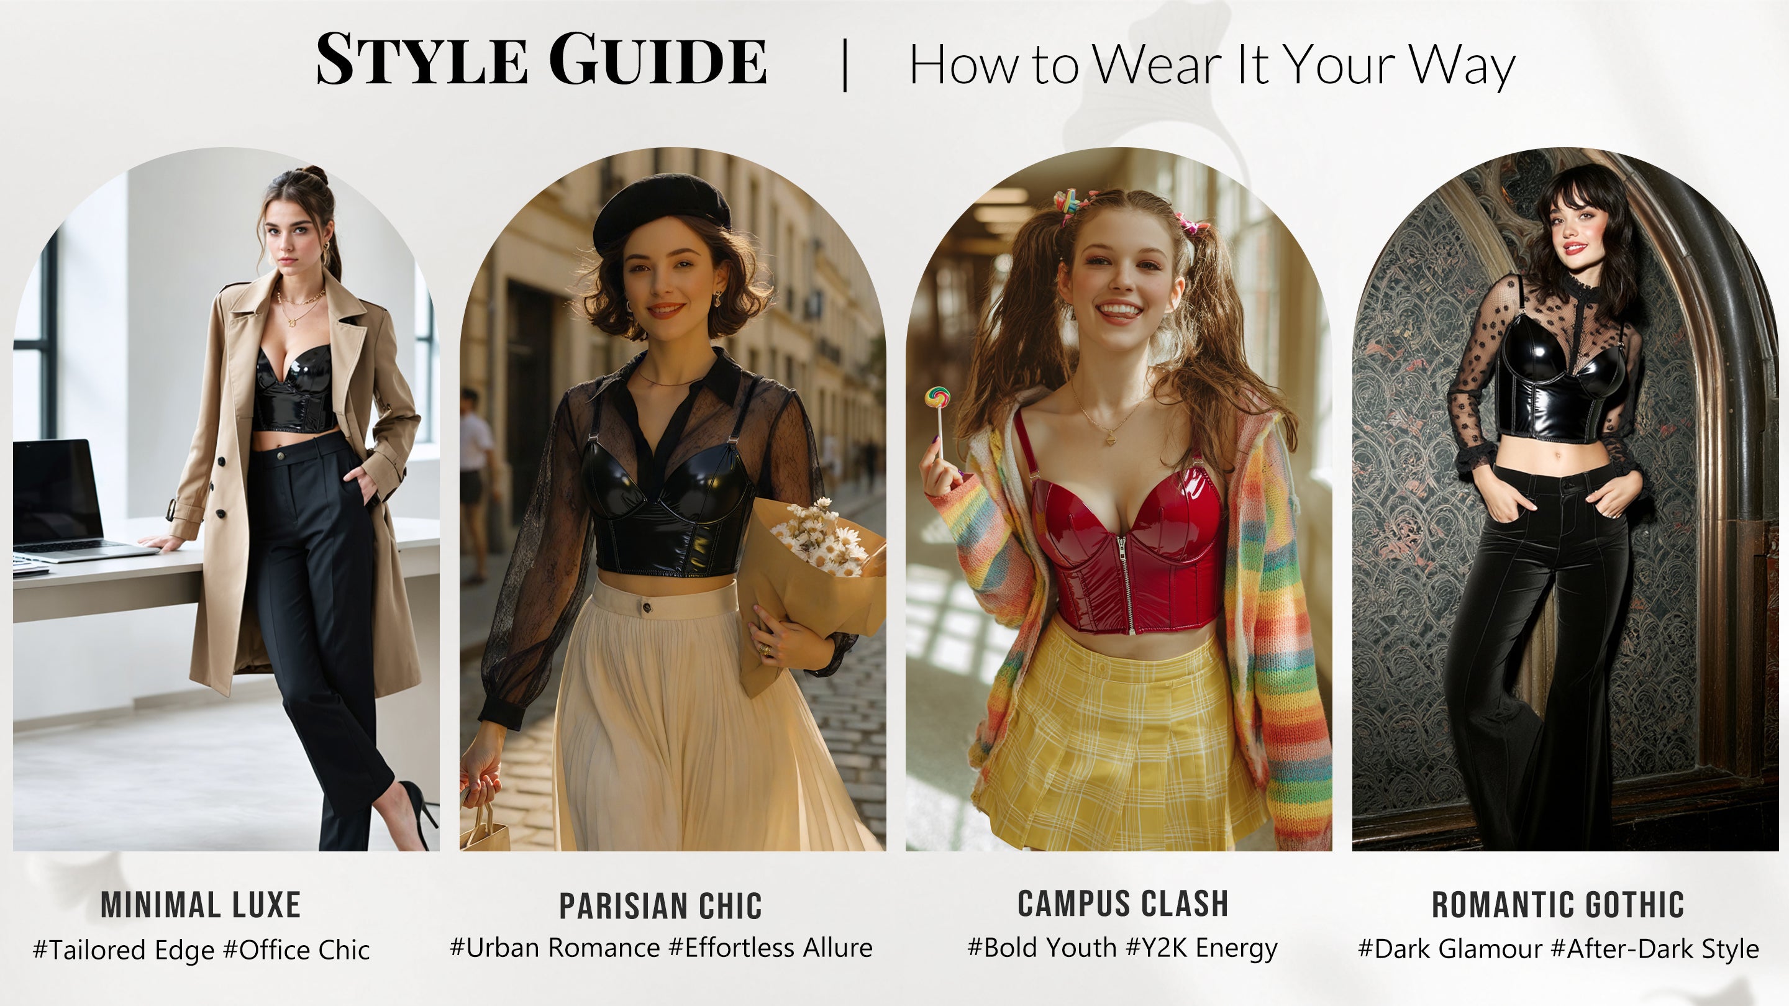This screenshot has height=1006, width=1789.
Task: Click the STYLE GUIDE title
Action: pyautogui.click(x=542, y=60)
